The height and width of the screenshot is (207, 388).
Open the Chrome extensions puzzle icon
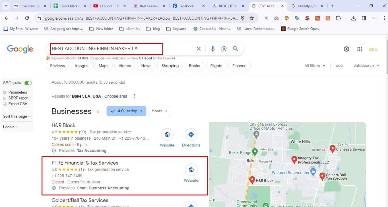coord(338,18)
